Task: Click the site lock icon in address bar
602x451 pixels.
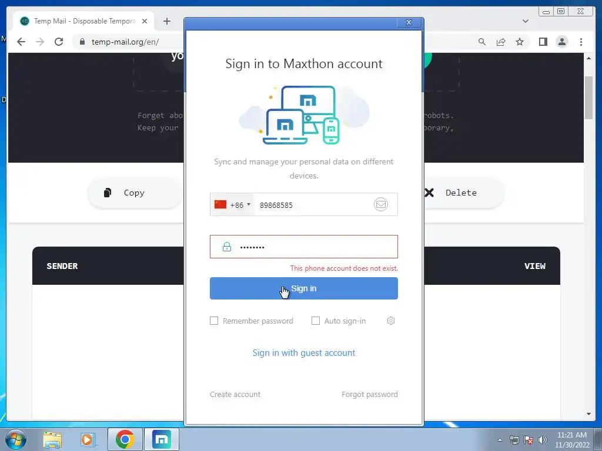Action: pos(82,42)
